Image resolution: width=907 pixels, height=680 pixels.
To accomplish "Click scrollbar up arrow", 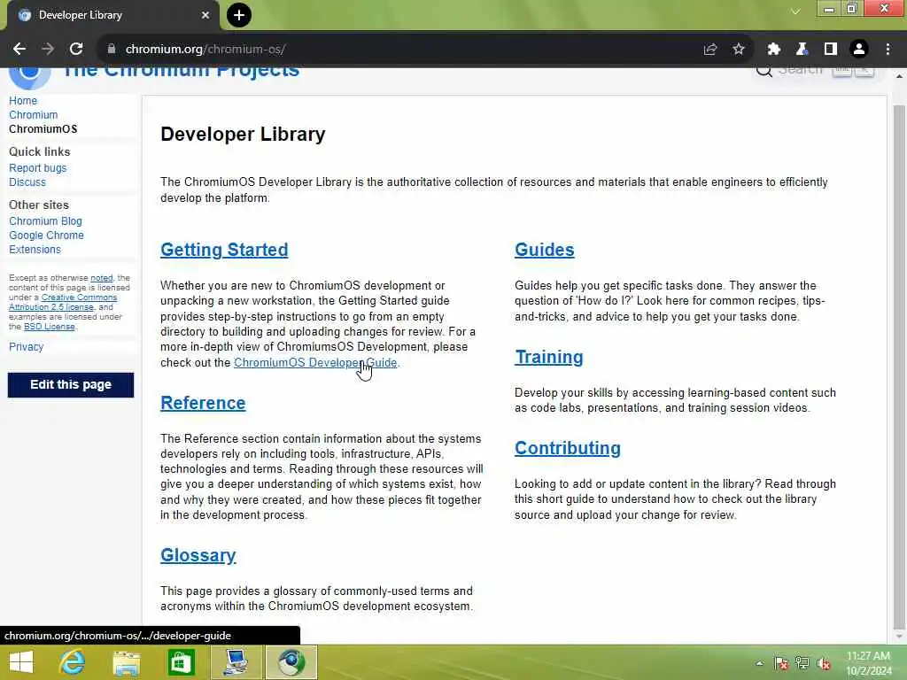I will tap(899, 76).
